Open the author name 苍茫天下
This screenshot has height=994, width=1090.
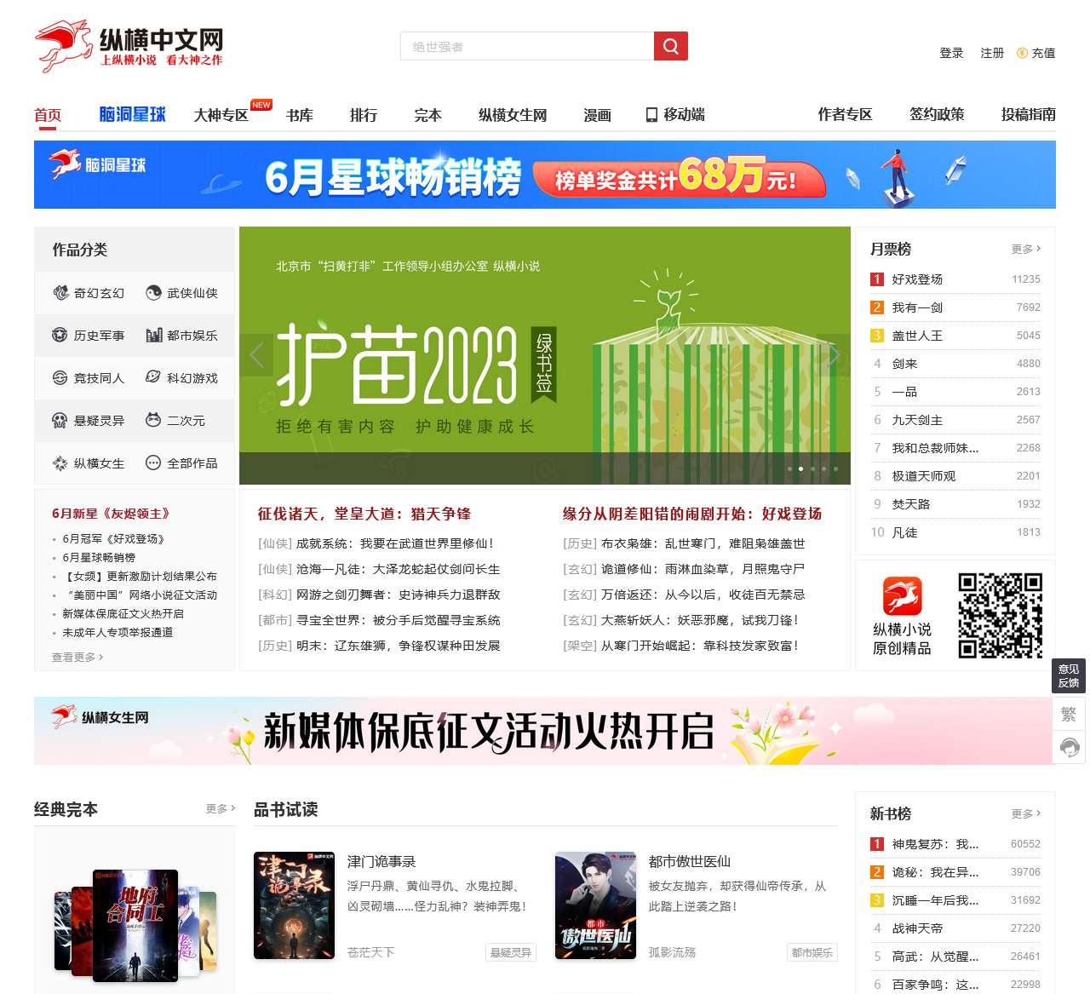coord(370,952)
